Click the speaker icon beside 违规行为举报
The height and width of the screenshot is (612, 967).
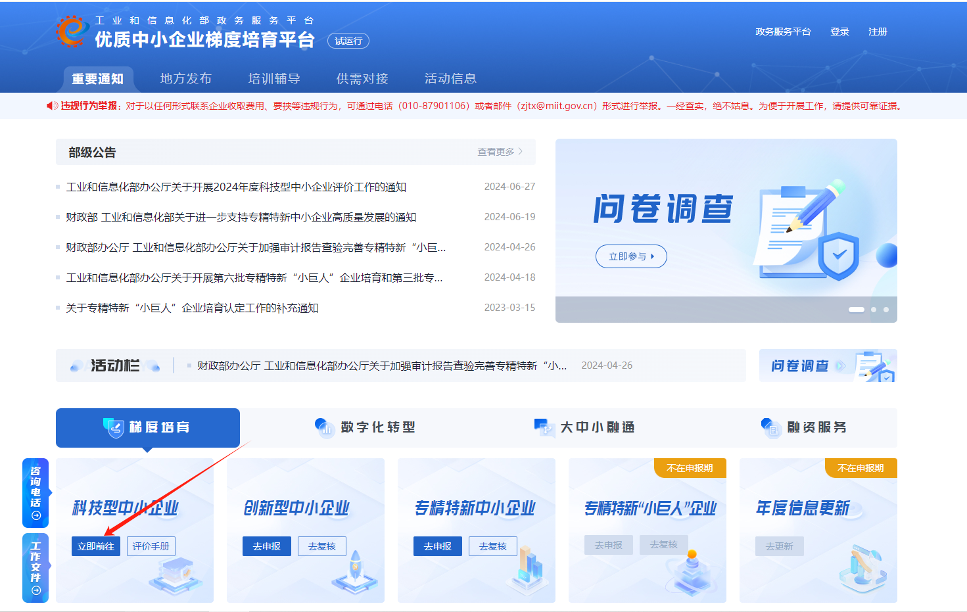pos(51,106)
